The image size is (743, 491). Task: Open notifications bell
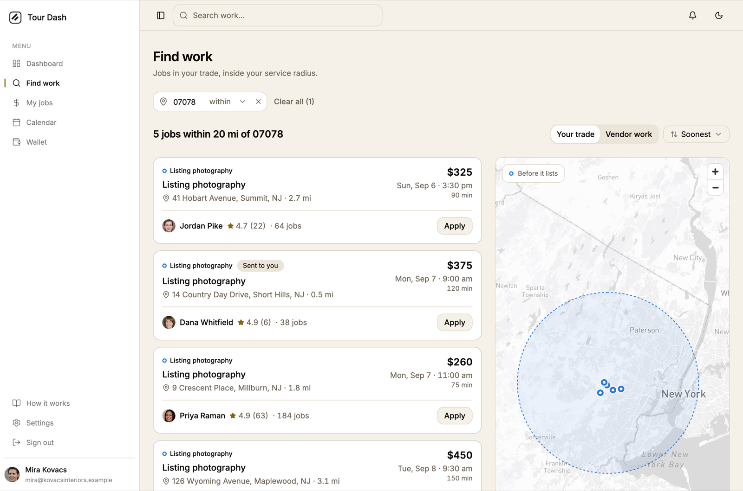(692, 15)
